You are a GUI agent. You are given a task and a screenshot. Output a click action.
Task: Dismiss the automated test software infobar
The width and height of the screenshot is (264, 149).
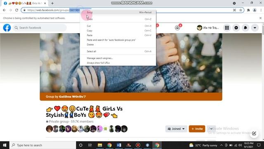tap(260, 18)
